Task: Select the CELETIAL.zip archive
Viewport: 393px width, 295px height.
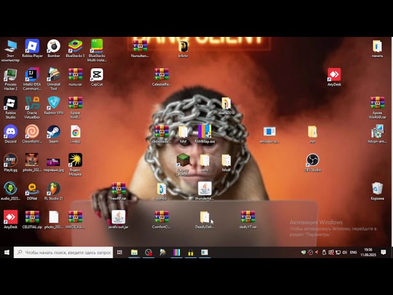Action: (x=32, y=220)
